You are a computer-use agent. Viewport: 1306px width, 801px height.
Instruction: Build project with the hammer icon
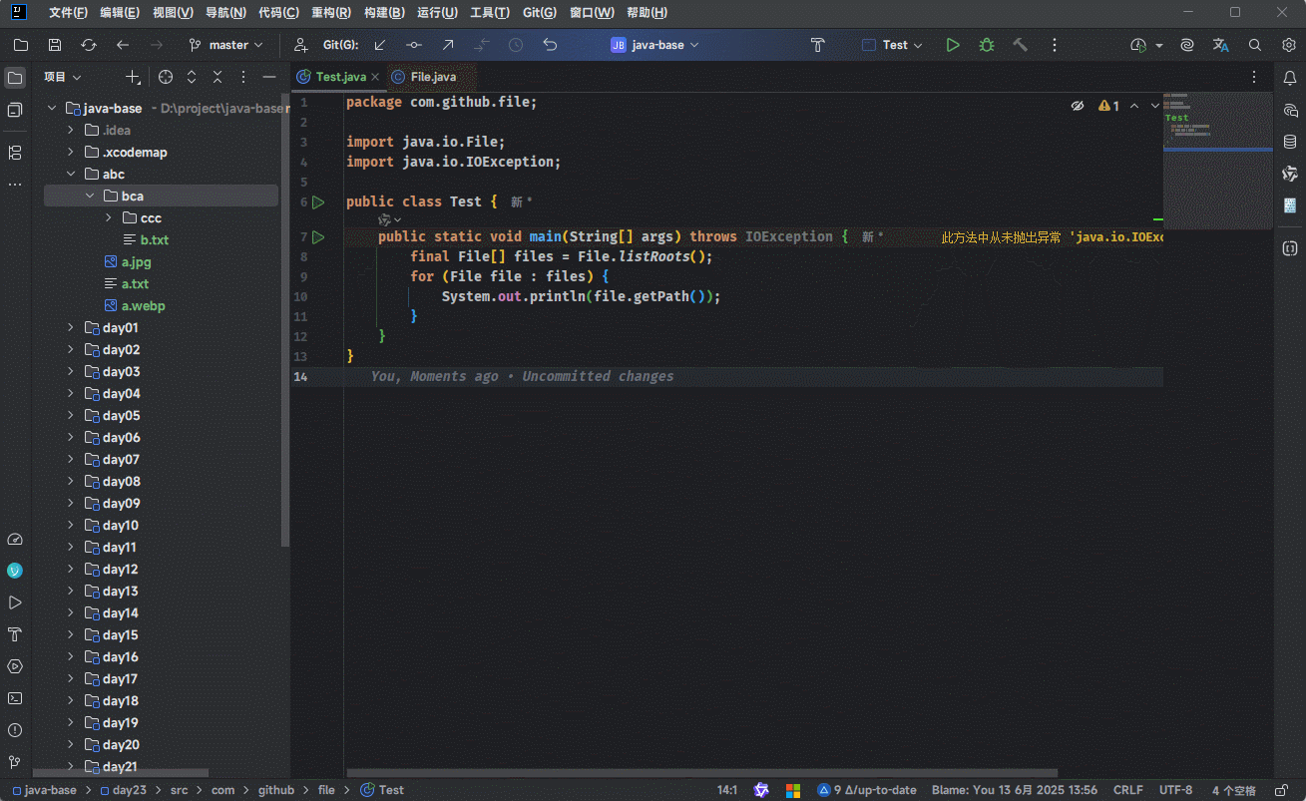tap(1020, 45)
